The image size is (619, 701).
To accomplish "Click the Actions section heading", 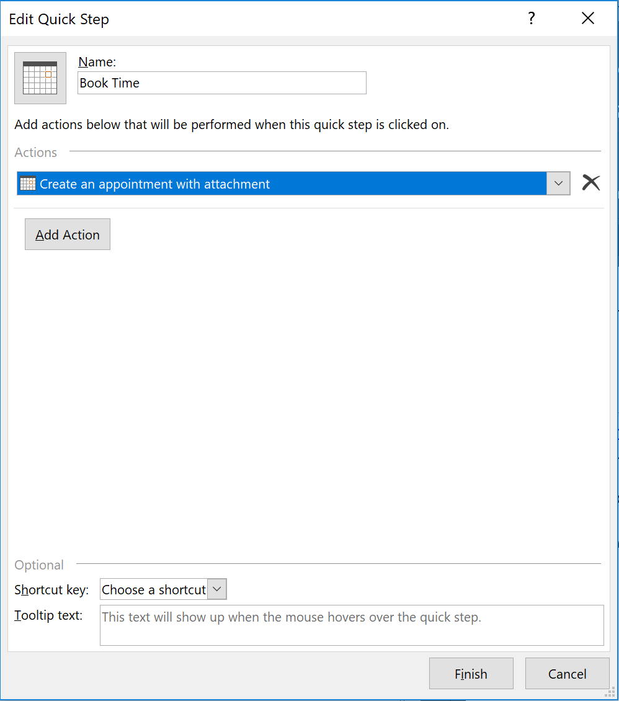I will click(x=36, y=153).
